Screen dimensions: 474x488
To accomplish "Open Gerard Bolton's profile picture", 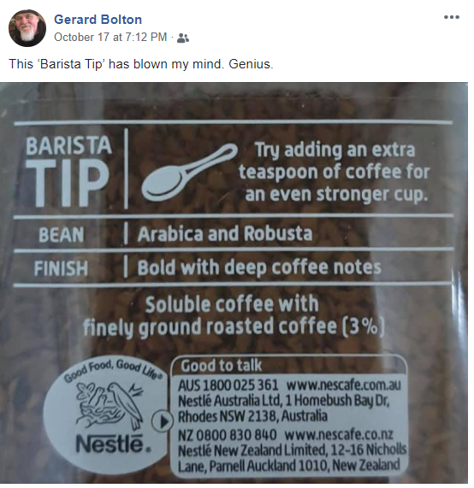I will pos(27,28).
